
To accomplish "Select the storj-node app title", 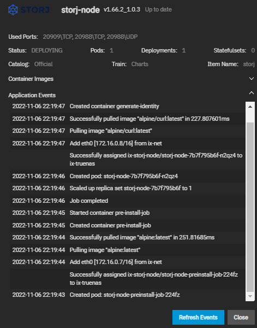I will coord(80,10).
